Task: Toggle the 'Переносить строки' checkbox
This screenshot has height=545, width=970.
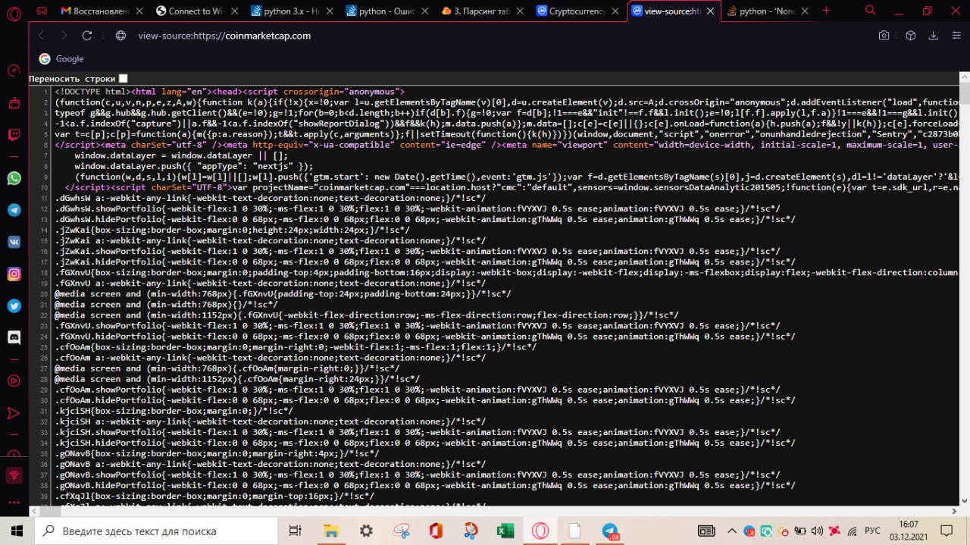Action: [124, 79]
